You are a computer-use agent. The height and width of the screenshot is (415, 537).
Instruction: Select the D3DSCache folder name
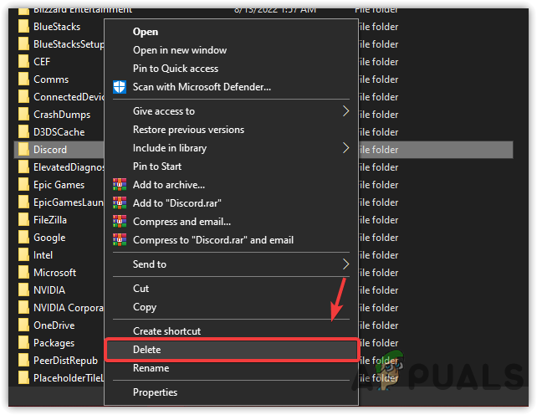(59, 132)
